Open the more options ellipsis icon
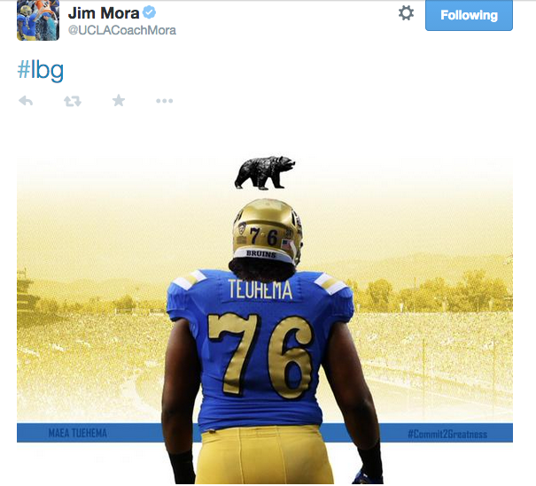This screenshot has width=536, height=486. tap(165, 101)
